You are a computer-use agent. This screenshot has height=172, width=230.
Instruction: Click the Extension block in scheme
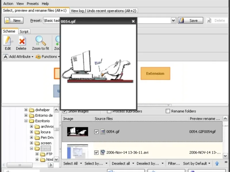point(155,73)
